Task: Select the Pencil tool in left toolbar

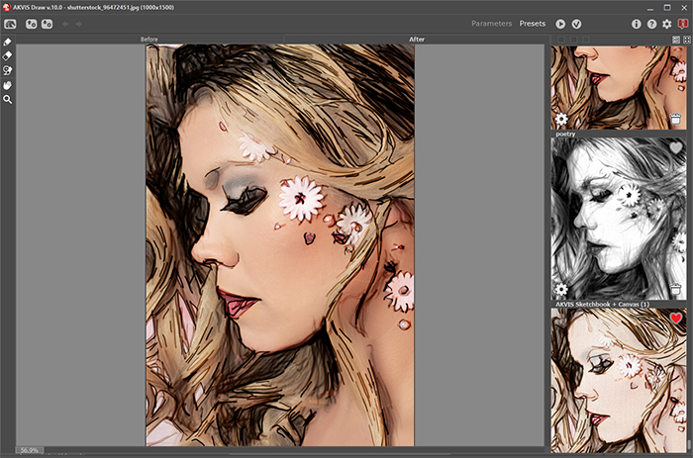Action: coord(8,43)
